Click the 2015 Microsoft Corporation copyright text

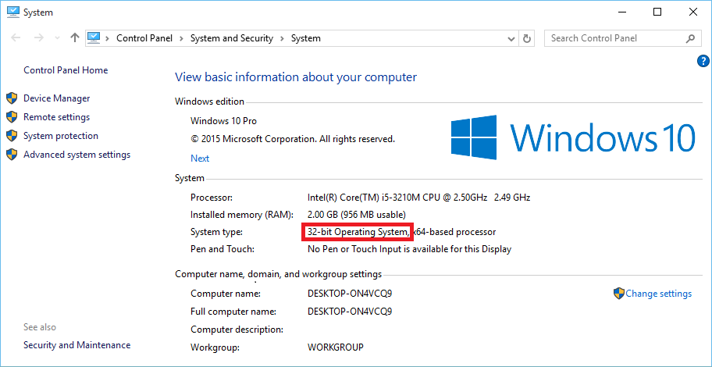pos(293,139)
